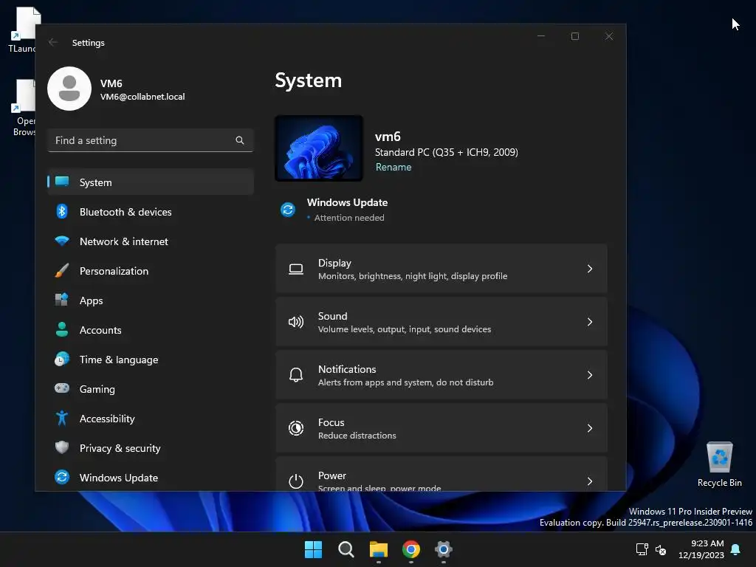Click the network status tray icon
The width and height of the screenshot is (756, 567).
[x=642, y=549]
